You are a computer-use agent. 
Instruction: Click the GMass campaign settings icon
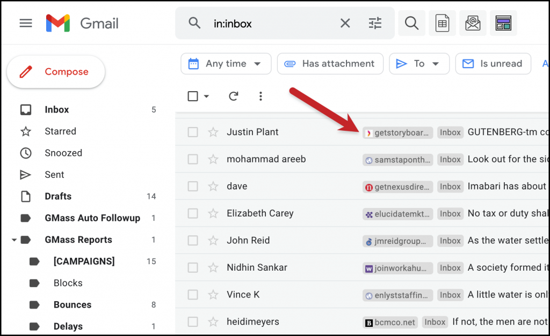click(503, 23)
